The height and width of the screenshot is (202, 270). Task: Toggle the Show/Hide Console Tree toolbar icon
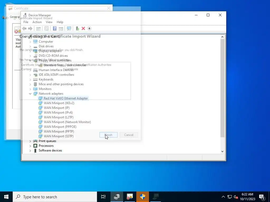(38, 28)
